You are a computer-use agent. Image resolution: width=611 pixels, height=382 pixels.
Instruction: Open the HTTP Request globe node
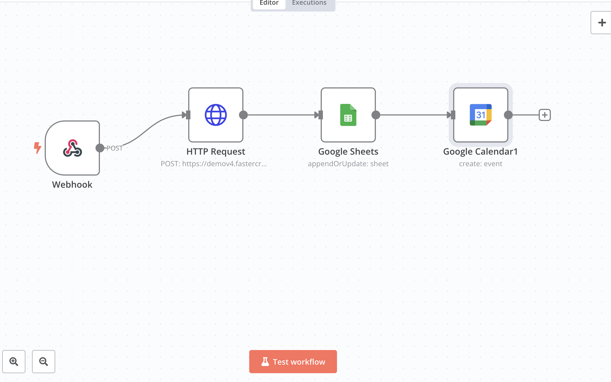pyautogui.click(x=216, y=115)
